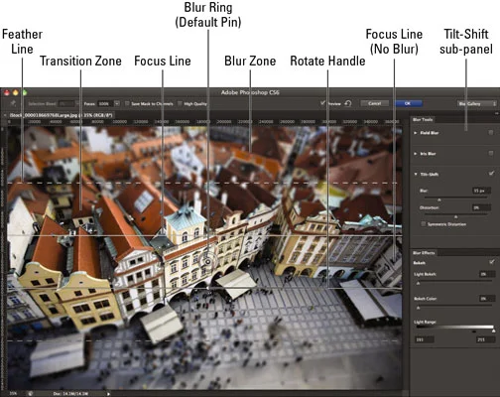
Task: Enable the Field Blur checkbox
Action: coord(491,132)
